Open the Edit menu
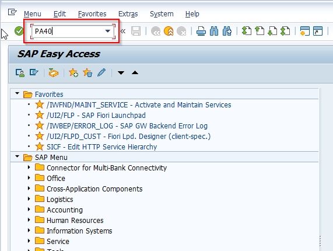 [59, 14]
